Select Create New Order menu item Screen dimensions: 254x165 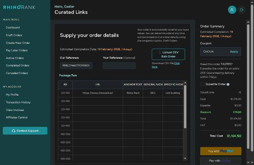18,43
